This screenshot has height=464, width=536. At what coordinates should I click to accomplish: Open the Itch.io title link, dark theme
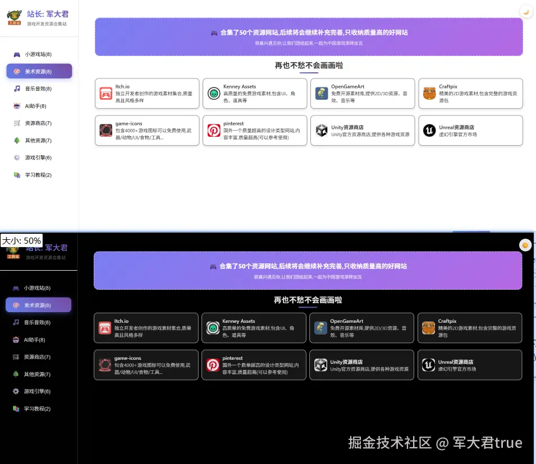pyautogui.click(x=121, y=321)
